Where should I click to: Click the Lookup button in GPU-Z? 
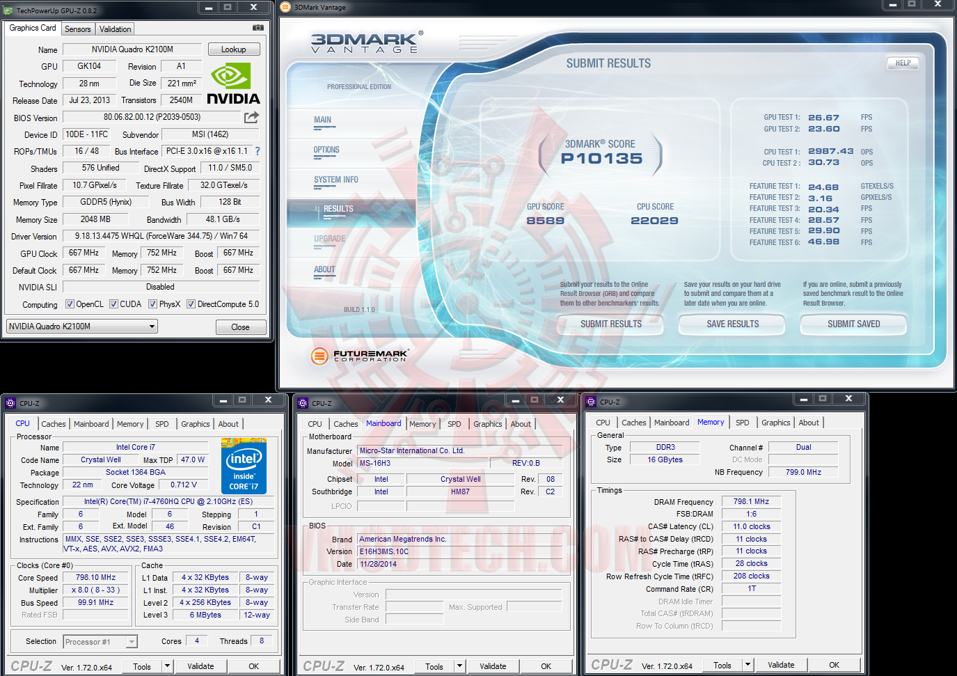(234, 49)
